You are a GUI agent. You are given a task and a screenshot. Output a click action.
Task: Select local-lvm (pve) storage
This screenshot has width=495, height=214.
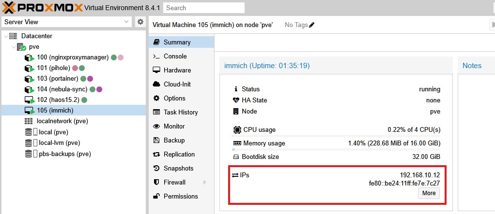click(74, 143)
